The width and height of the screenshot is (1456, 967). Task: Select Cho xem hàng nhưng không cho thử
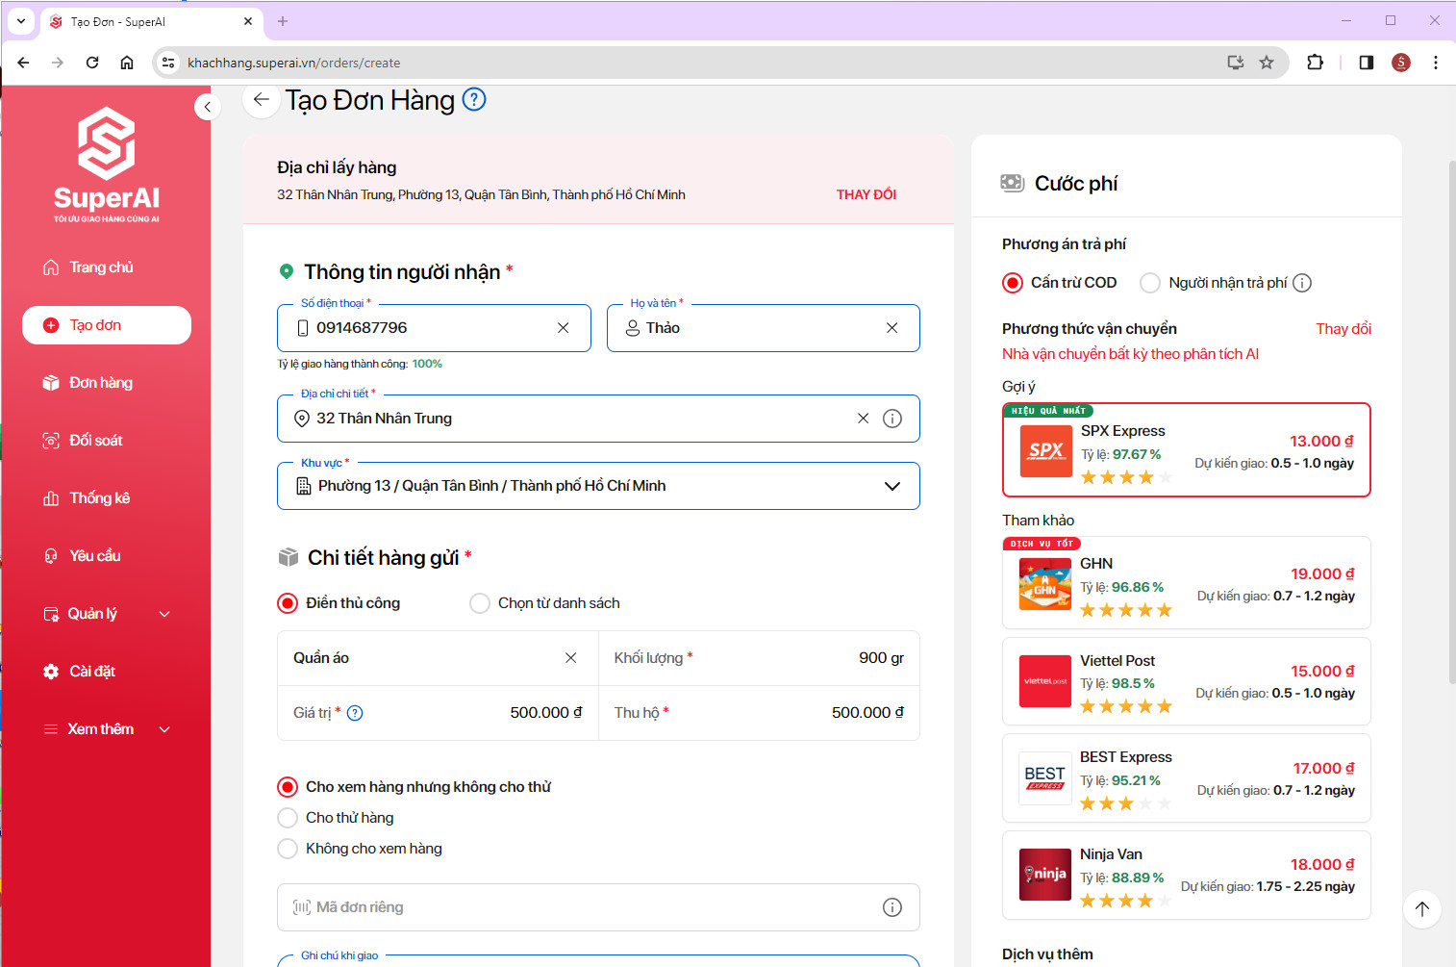pos(288,787)
